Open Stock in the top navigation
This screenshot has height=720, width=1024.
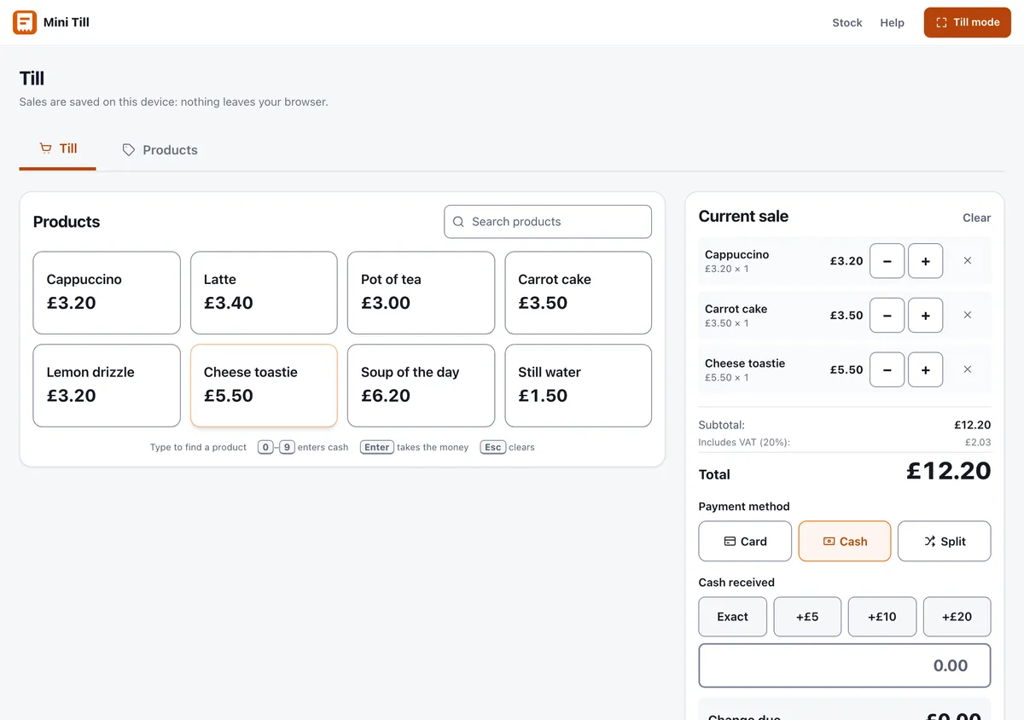[x=847, y=22]
